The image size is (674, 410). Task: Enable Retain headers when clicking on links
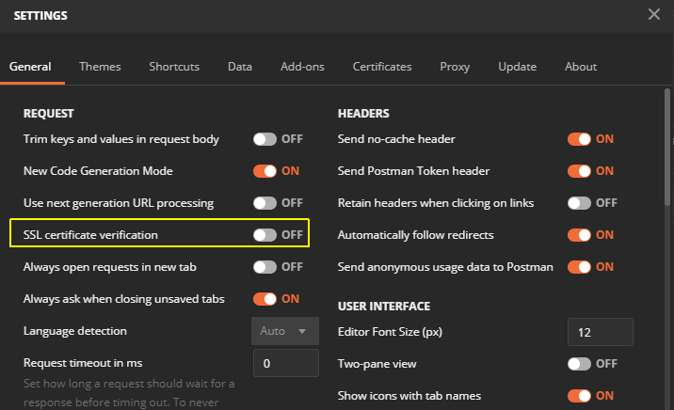point(579,203)
